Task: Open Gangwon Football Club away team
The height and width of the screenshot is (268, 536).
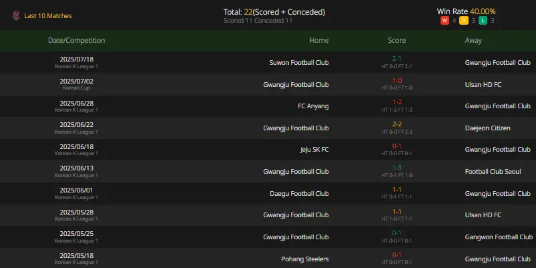Action: click(499, 237)
